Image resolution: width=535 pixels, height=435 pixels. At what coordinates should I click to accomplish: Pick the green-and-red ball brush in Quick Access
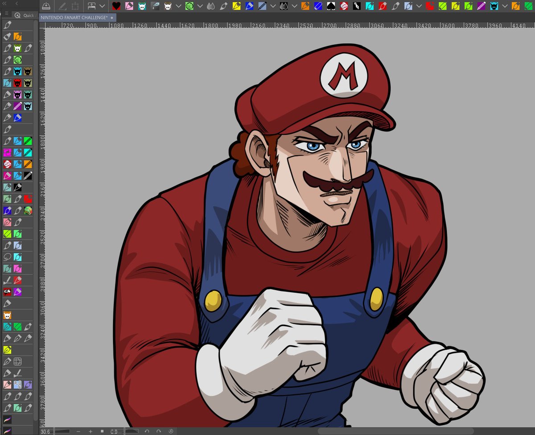[28, 210]
